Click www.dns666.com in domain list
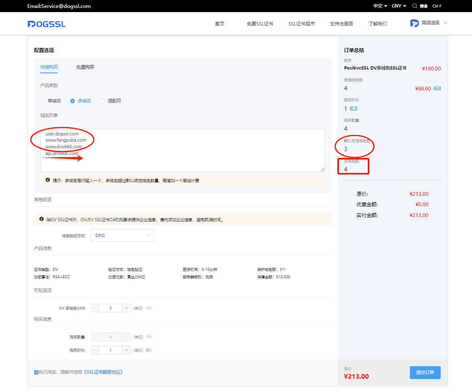 click(63, 147)
